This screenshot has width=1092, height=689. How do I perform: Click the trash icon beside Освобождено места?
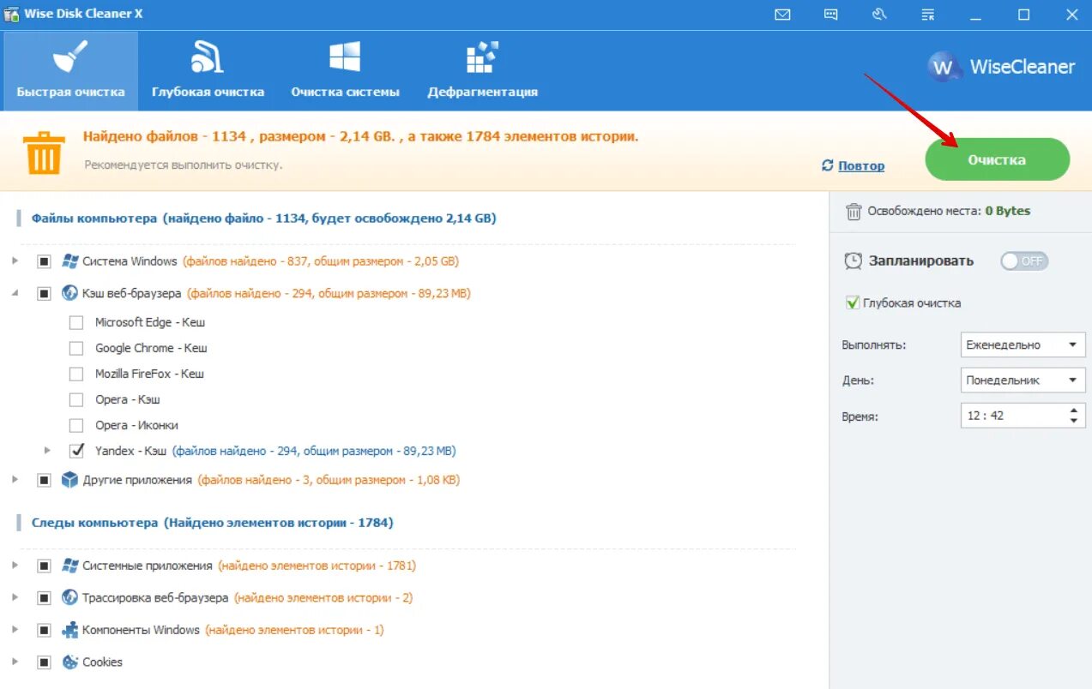coord(853,211)
